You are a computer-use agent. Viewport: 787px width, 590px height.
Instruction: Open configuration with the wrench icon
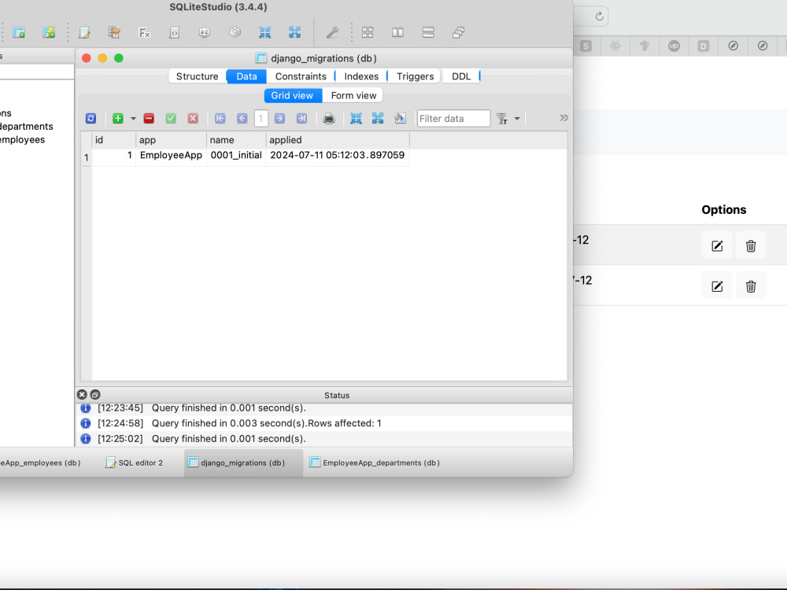332,32
